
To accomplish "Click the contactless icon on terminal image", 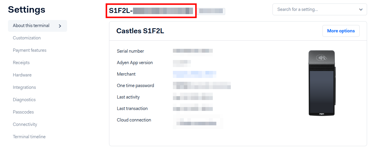I will coord(321,58).
